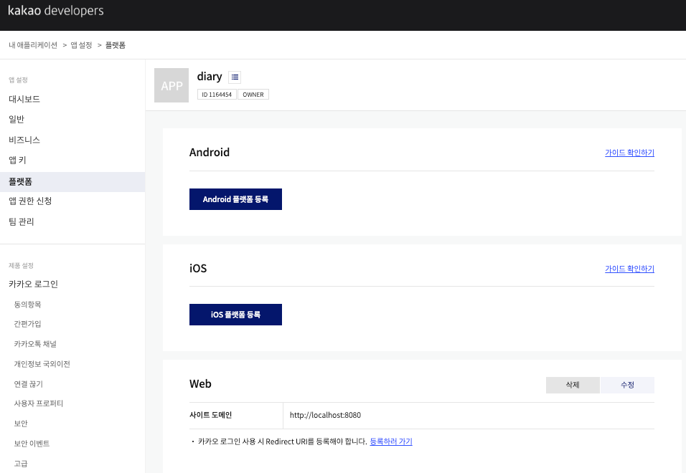Click Android 플랫폼 등록 button
686x473 pixels.
(235, 199)
